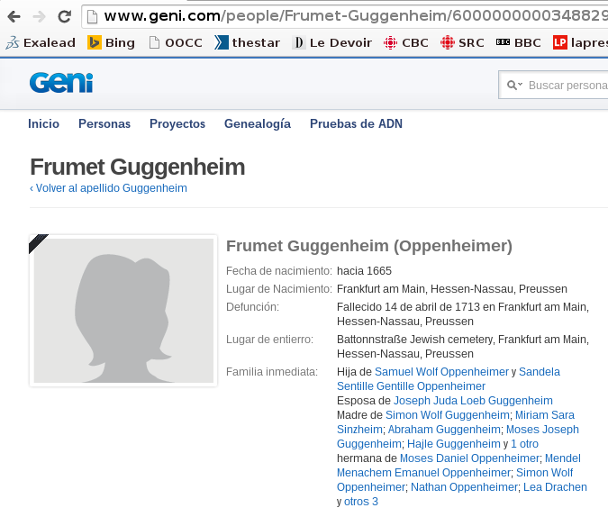Reload the page with refresh icon

[x=64, y=16]
